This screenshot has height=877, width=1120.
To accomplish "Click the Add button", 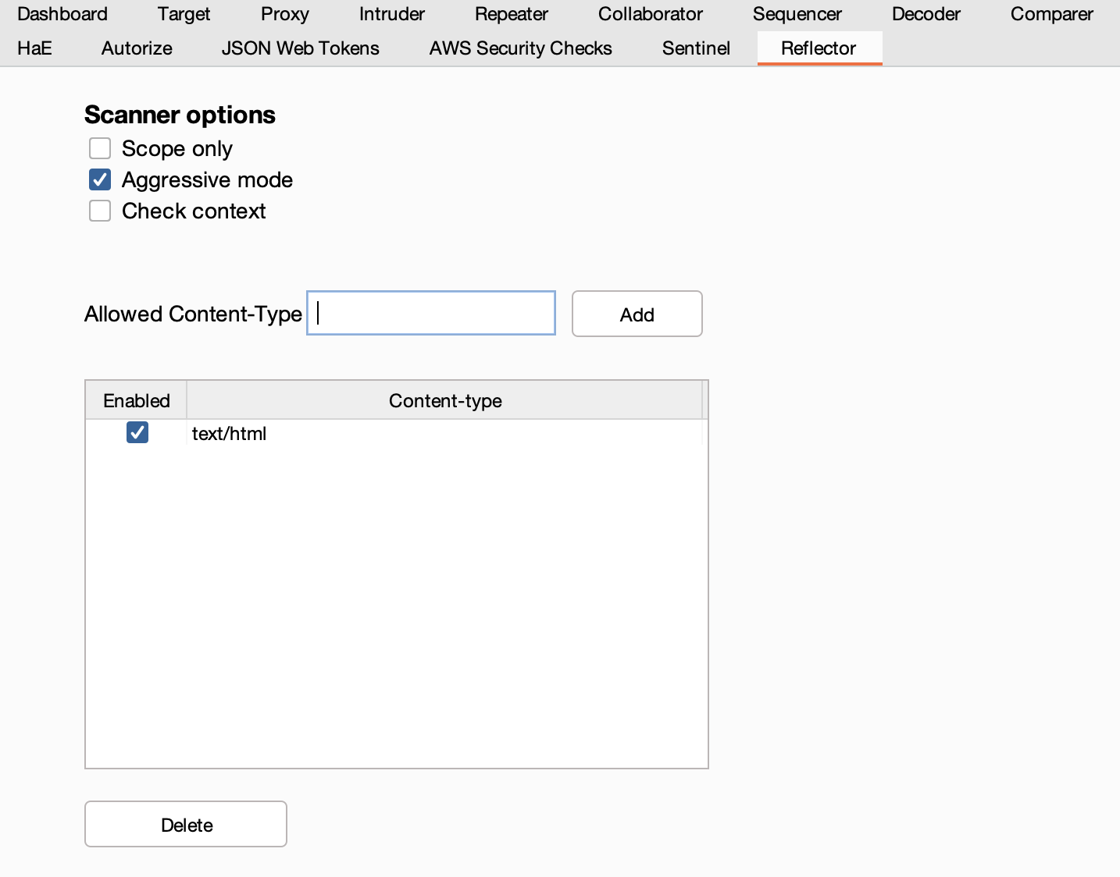I will [x=637, y=314].
